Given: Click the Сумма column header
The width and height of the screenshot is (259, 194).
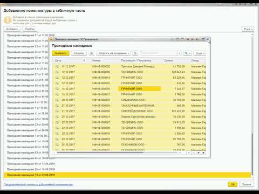Looking at the screenshot, I should [x=168, y=60].
